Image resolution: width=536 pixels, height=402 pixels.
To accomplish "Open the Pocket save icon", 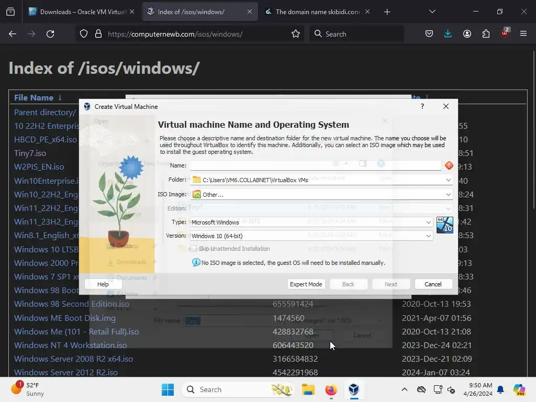I will [x=429, y=34].
